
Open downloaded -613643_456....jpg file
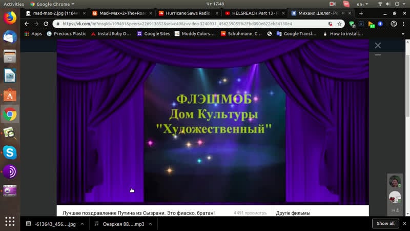click(x=51, y=224)
